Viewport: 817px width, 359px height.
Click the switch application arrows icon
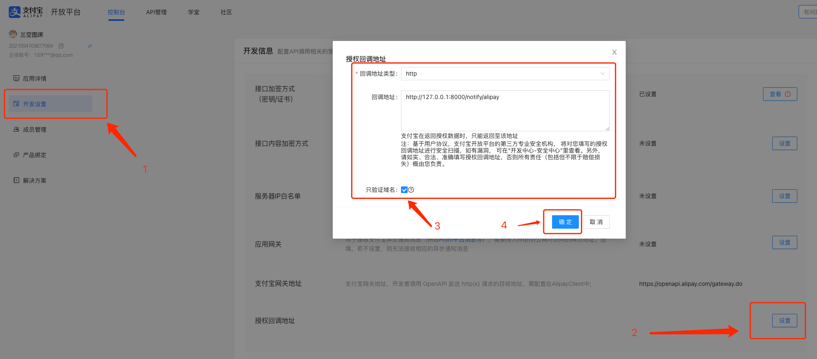pos(90,46)
